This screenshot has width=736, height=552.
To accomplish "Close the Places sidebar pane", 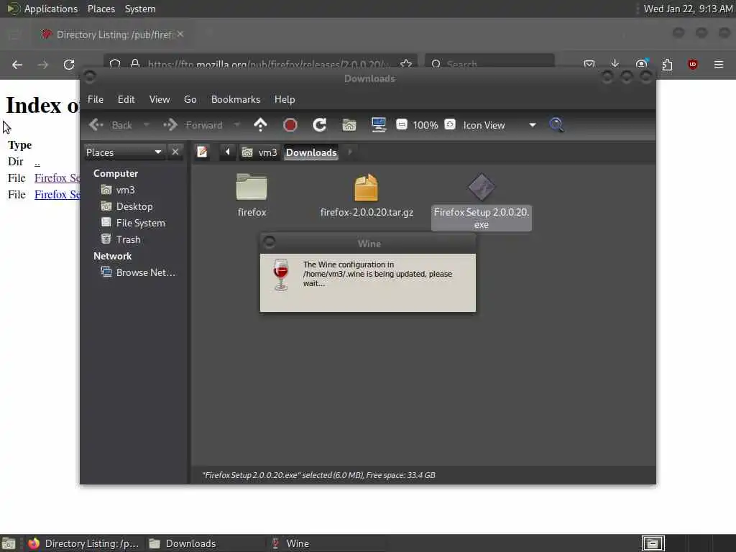I will click(175, 152).
